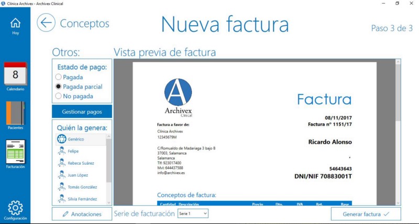Click the avatar icon next to Tomás González
The height and width of the screenshot is (224, 419).
(x=62, y=187)
